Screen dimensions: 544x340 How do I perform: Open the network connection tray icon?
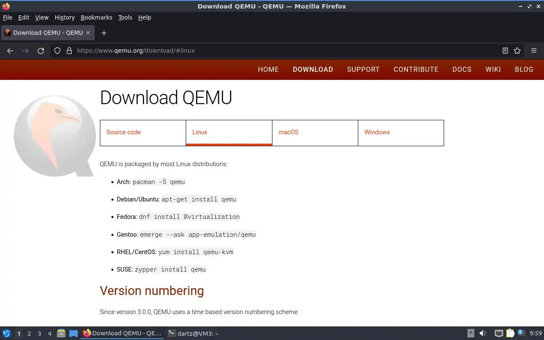tap(499, 333)
